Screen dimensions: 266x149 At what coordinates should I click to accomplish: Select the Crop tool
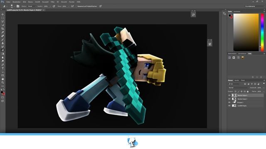point(2,29)
